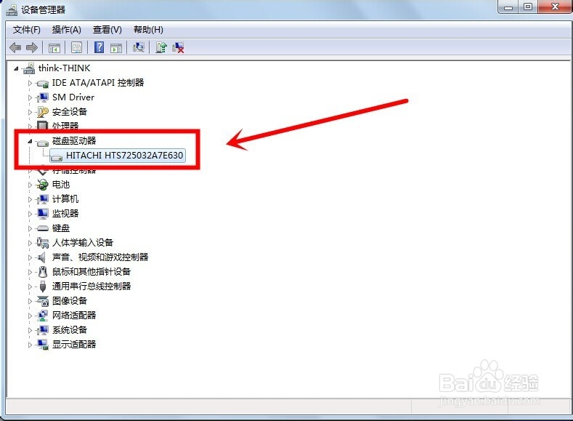Expand the 电池 node
The width and height of the screenshot is (573, 421).
[30, 185]
